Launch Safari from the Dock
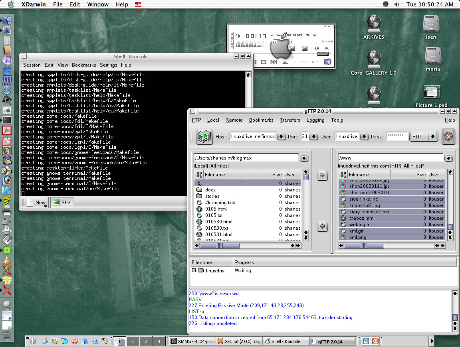 (7, 90)
